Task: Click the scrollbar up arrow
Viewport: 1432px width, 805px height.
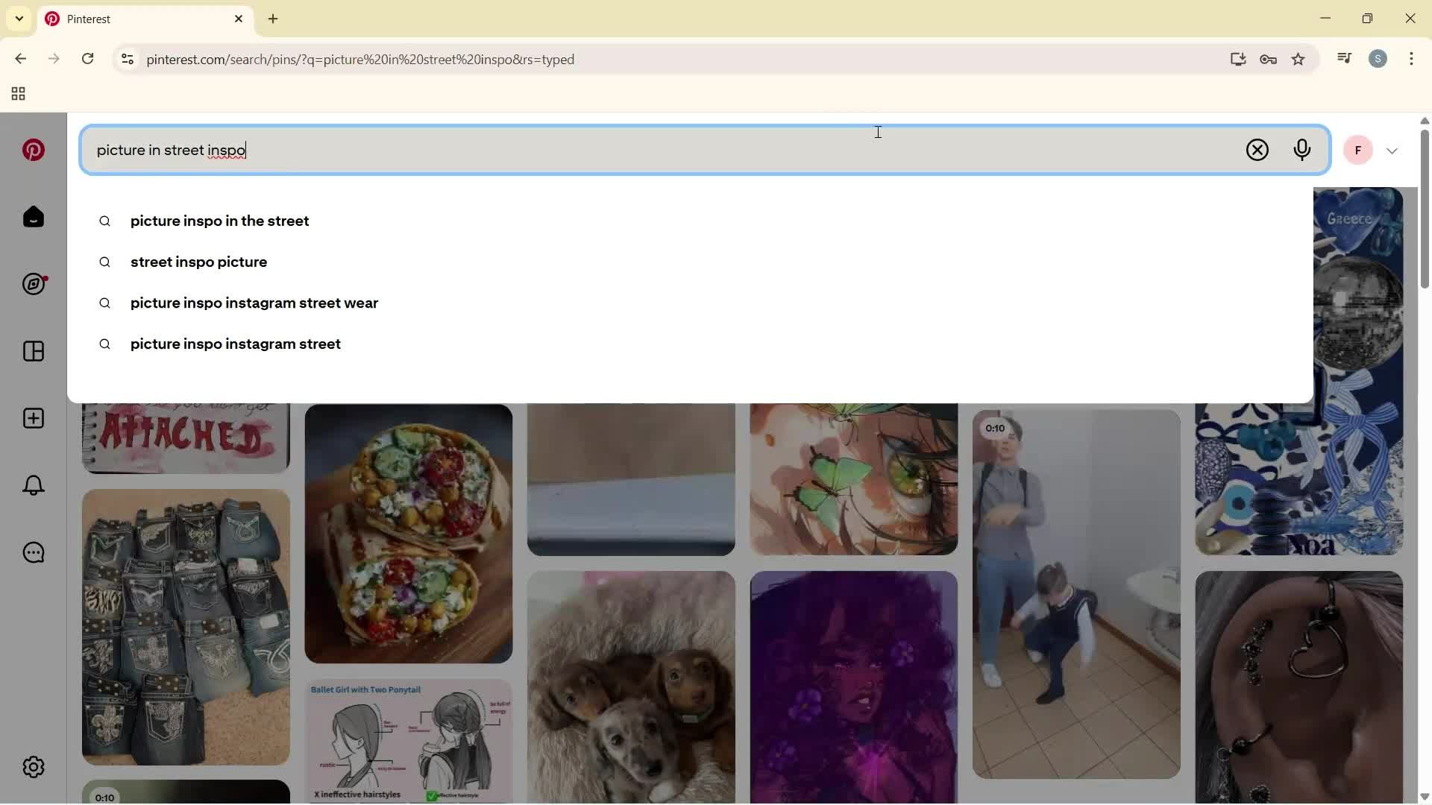Action: 1424,120
